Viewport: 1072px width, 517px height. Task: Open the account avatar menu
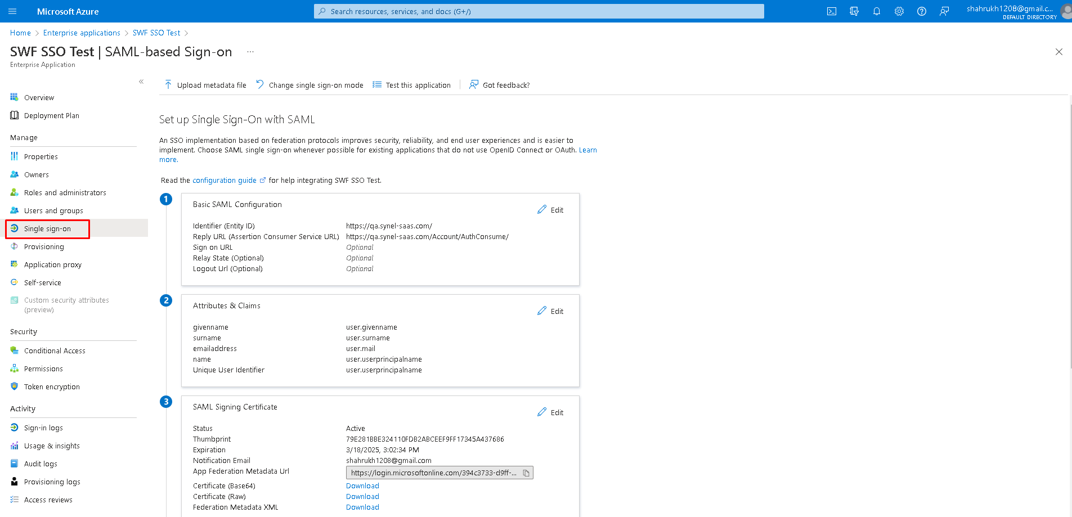(x=1066, y=11)
